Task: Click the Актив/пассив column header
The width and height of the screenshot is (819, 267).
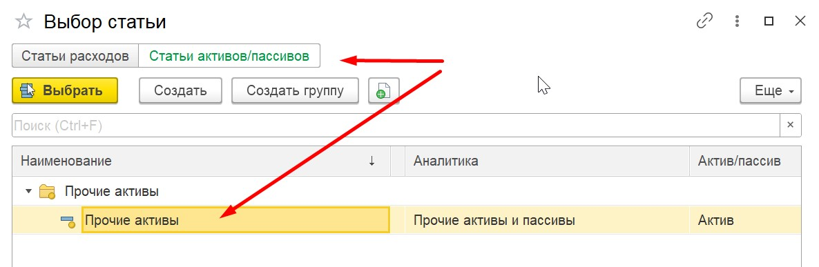Action: coord(745,161)
